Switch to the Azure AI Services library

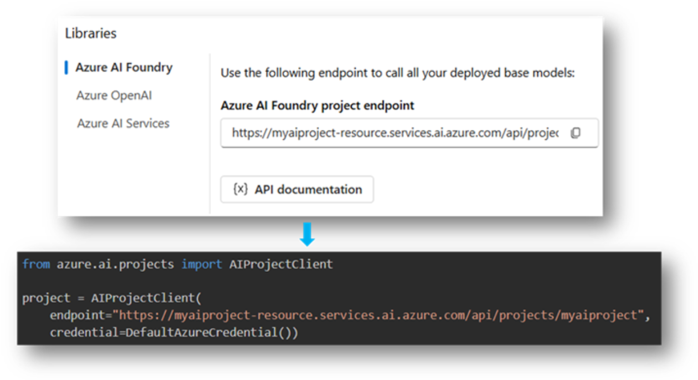pyautogui.click(x=123, y=123)
